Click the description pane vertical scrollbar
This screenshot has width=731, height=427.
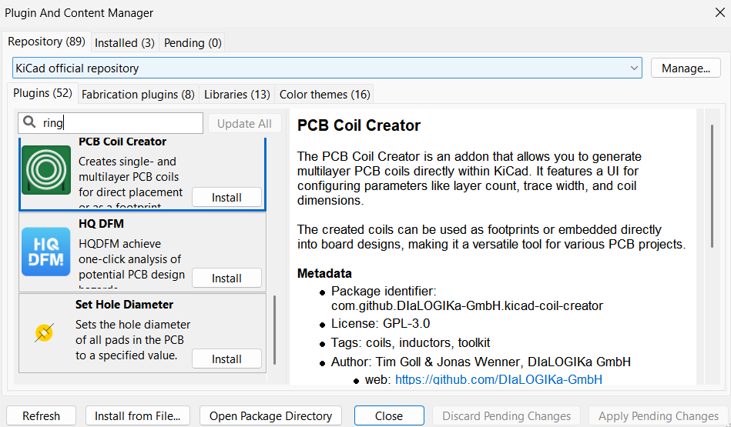[712, 185]
